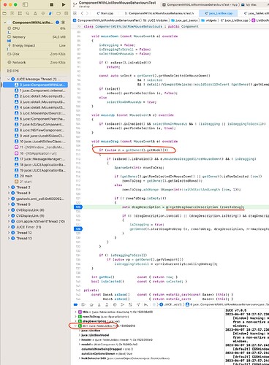Viewport: 269px width, 365px height.
Task: Open the Debug navigator icon
Action: (50, 13)
